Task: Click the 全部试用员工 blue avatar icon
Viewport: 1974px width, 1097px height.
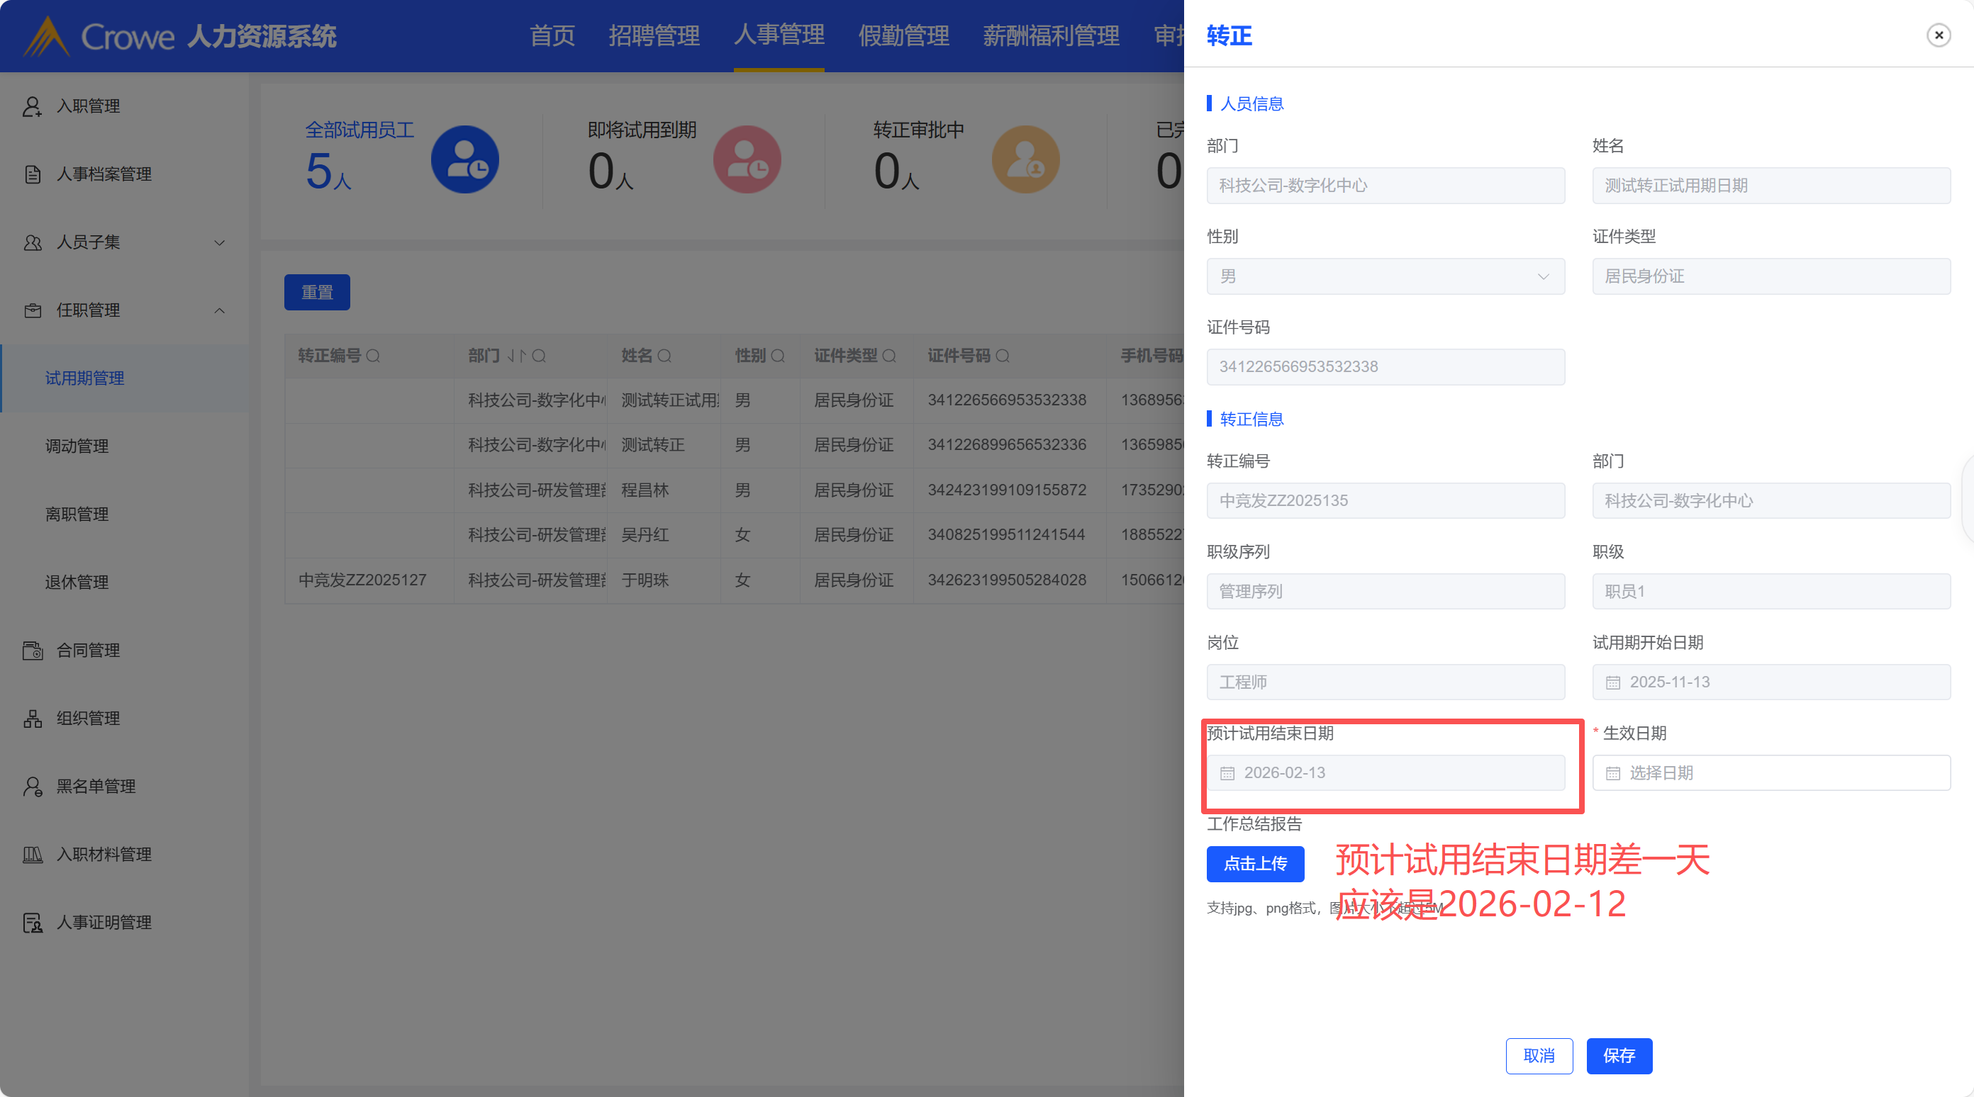Action: click(464, 159)
